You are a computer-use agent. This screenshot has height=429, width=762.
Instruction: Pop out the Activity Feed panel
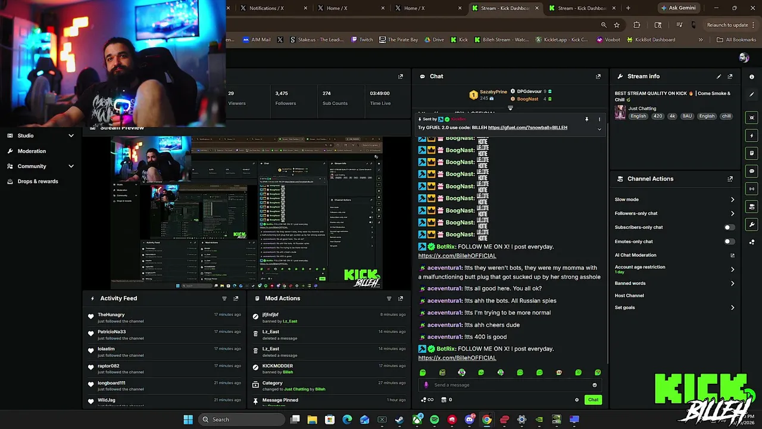coord(236,299)
